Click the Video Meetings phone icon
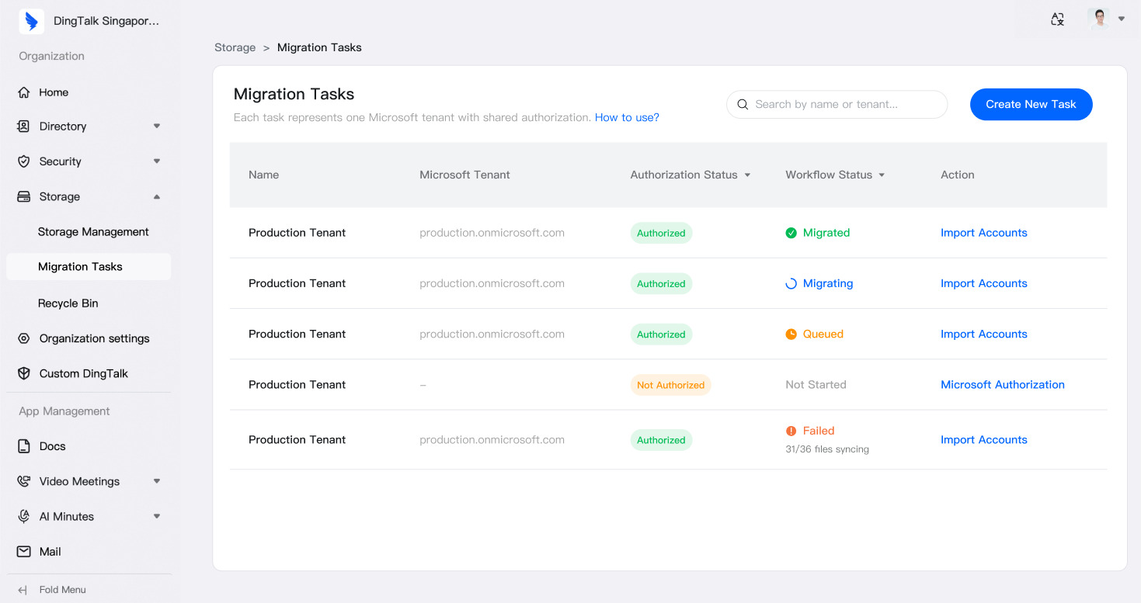The height and width of the screenshot is (603, 1141). pyautogui.click(x=24, y=481)
